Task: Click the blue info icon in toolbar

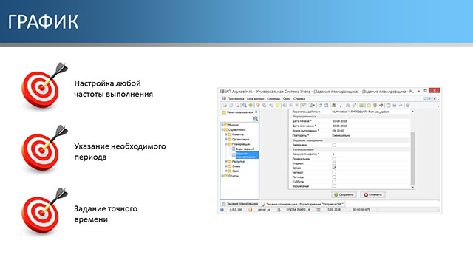Action: pos(408,105)
